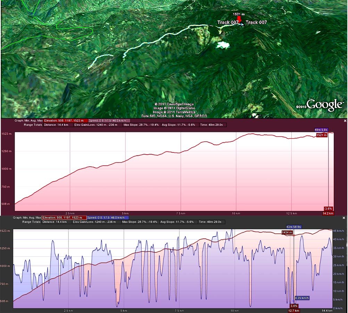The width and height of the screenshot is (348, 313).
Task: Select the Track 007 label left of the arrow
Action: click(x=228, y=23)
